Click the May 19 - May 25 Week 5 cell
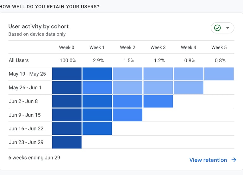Viewport: 243px width, 175px height. 219,74
